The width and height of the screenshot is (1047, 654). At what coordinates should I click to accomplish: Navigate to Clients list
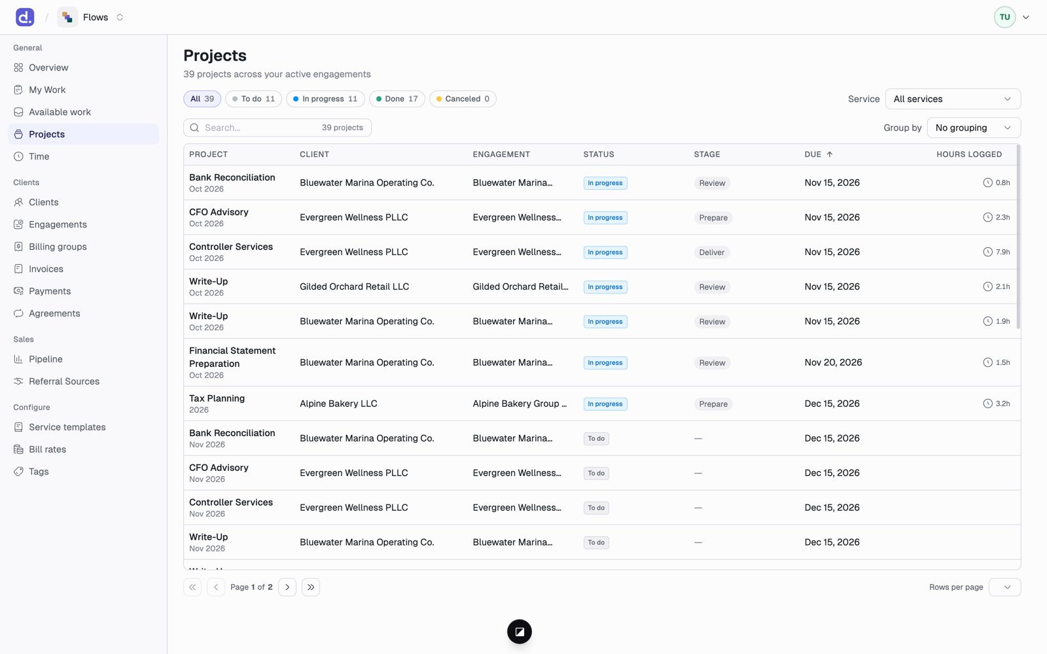[84, 202]
